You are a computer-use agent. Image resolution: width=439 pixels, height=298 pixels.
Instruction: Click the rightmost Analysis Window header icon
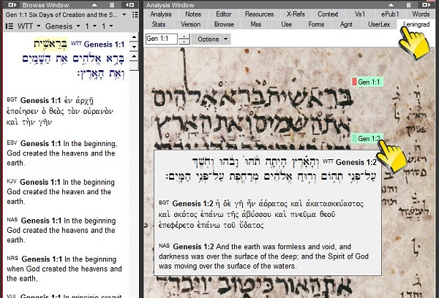point(426,5)
